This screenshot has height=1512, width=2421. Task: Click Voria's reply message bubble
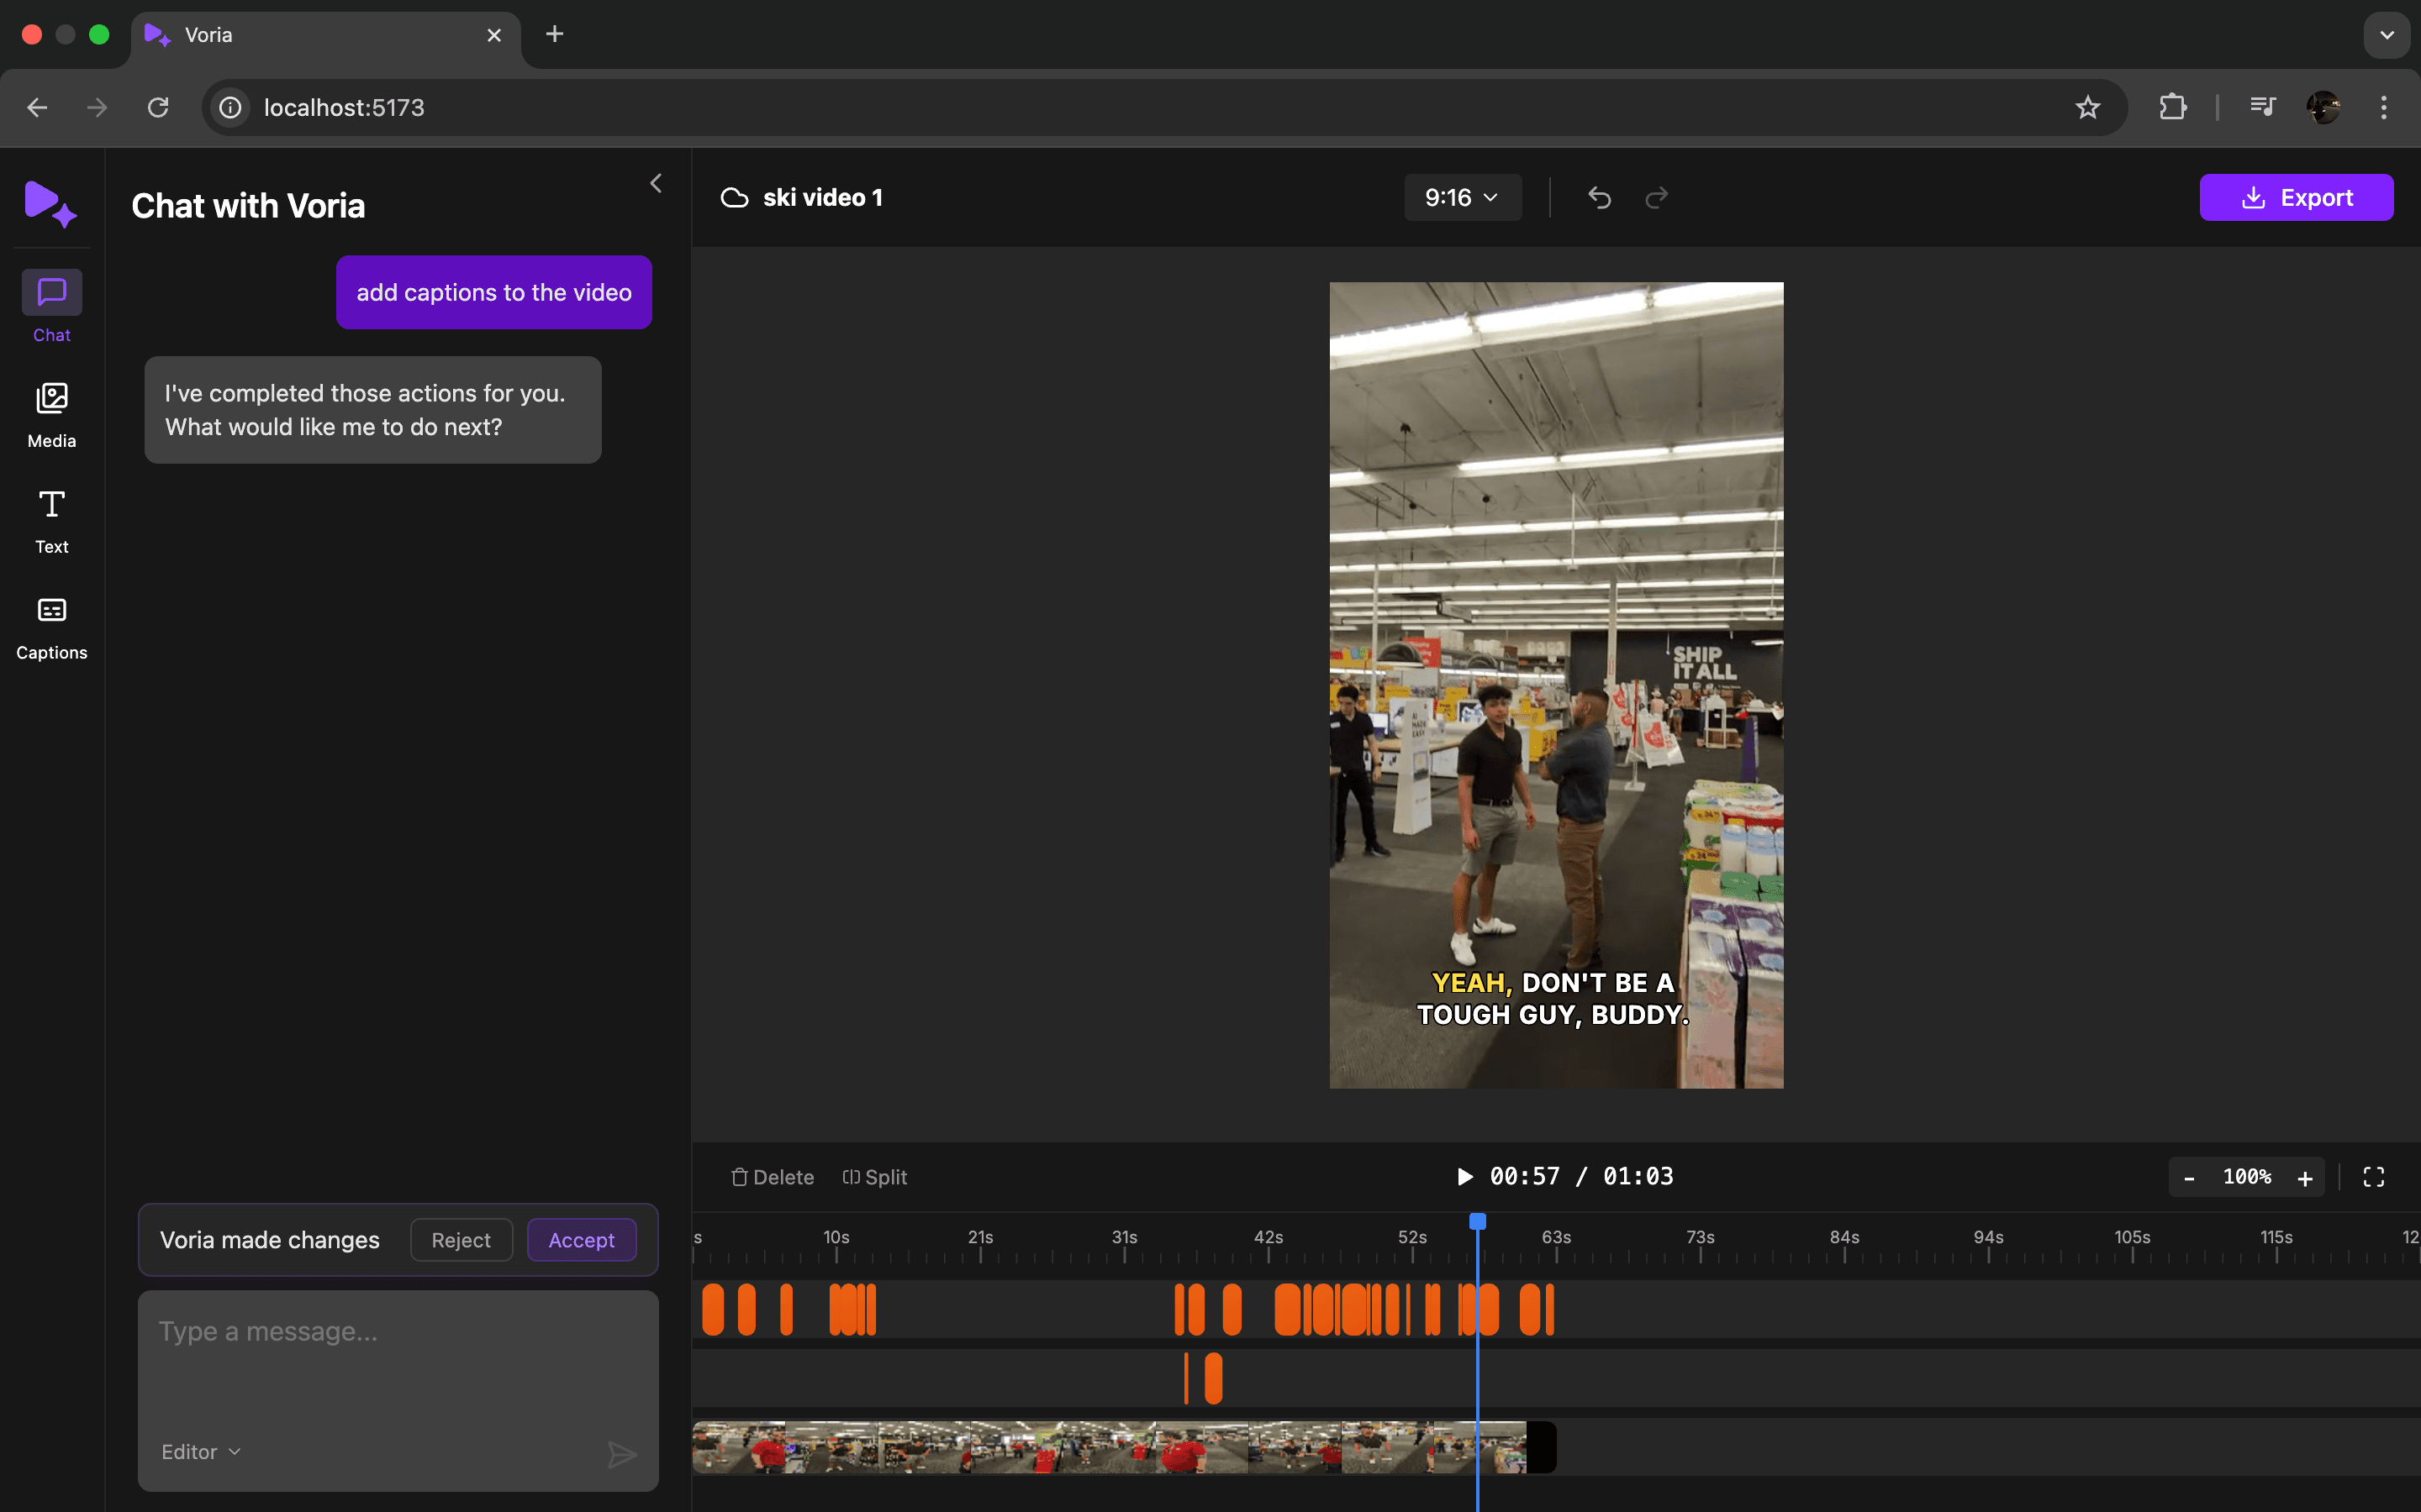pos(373,410)
